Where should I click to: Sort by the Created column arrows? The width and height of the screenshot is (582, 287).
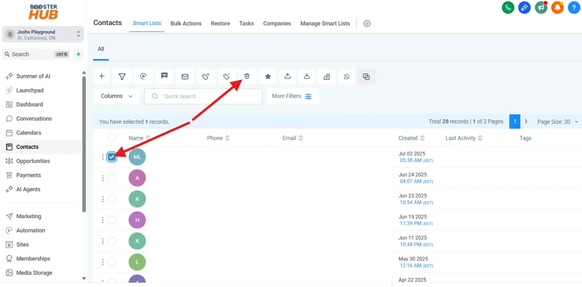[x=422, y=138]
